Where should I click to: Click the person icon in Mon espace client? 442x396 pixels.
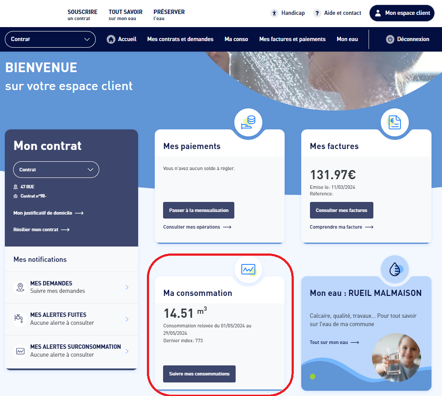coord(378,13)
